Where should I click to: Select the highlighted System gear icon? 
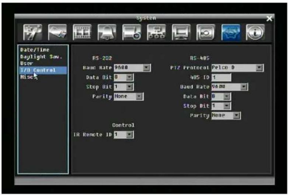[231, 32]
